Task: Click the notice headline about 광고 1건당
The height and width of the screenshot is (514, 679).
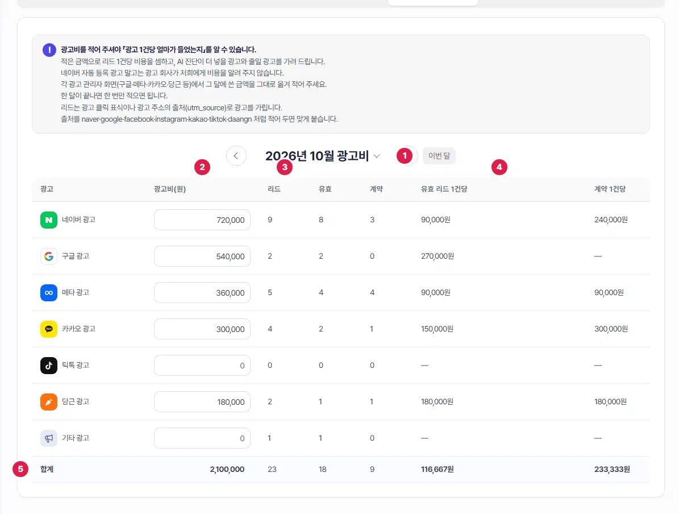Action: [159, 49]
